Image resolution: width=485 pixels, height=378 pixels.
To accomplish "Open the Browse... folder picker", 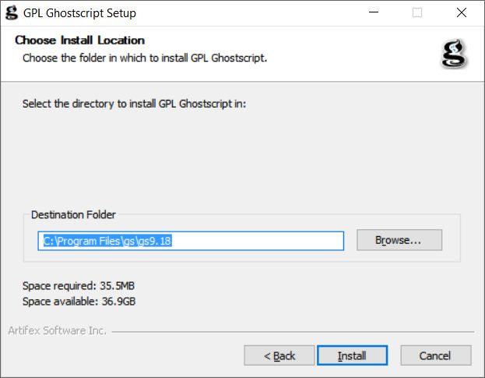I will click(399, 240).
